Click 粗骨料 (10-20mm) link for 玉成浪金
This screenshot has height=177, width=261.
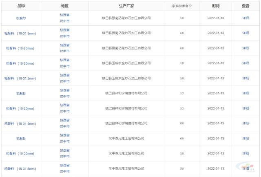click(x=20, y=63)
